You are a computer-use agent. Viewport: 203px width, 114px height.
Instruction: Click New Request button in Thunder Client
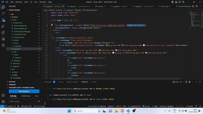(24, 92)
